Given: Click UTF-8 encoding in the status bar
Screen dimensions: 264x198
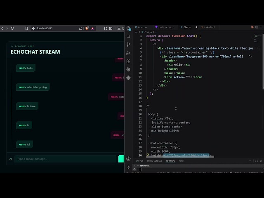Looking at the screenshot, I should [198, 172].
